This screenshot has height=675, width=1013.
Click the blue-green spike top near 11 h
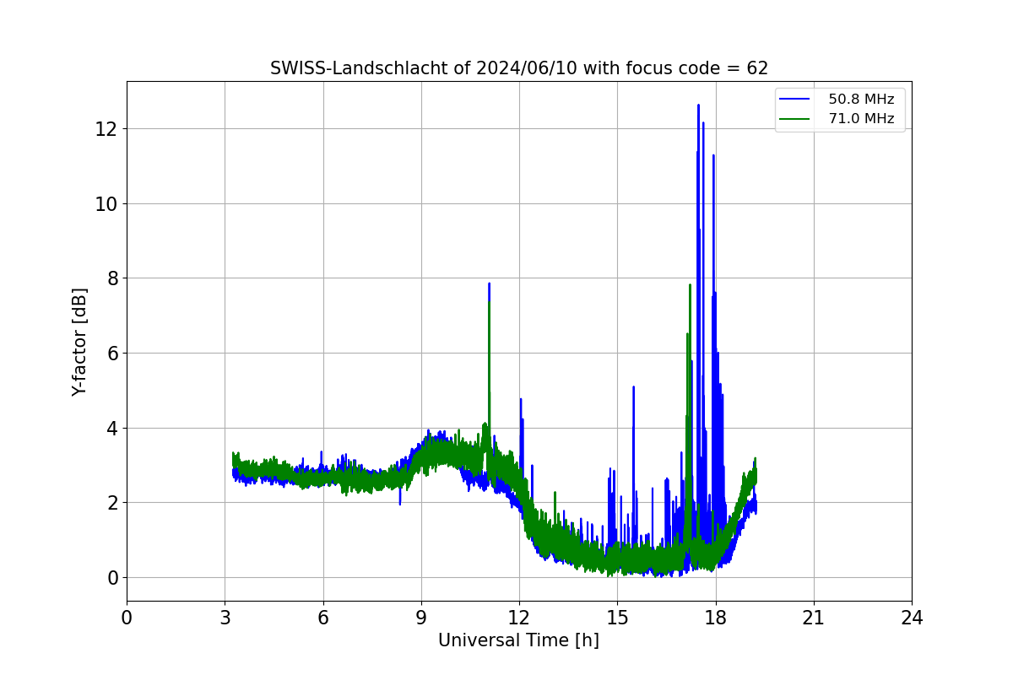[x=489, y=285]
